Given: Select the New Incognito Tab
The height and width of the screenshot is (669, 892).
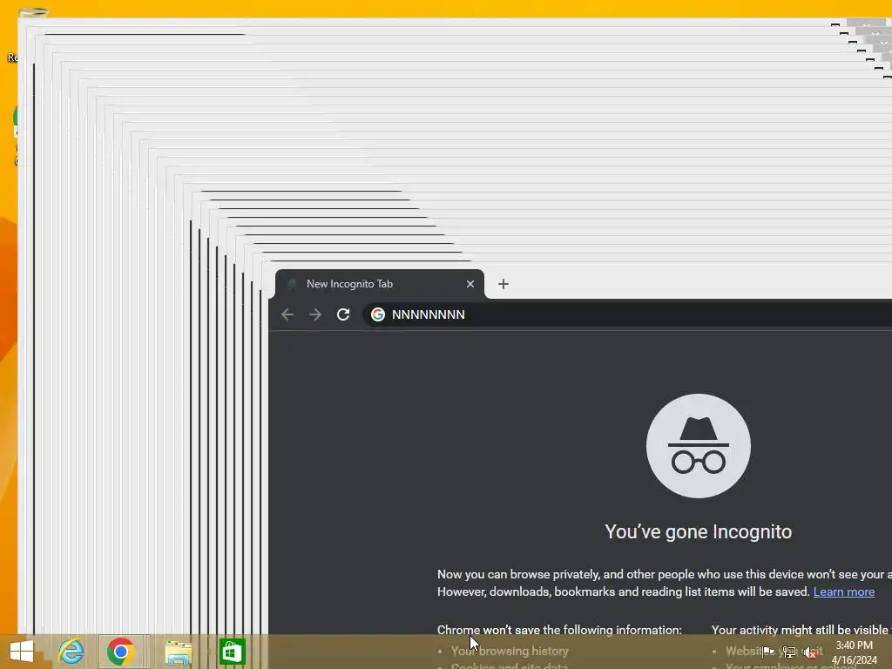Looking at the screenshot, I should tap(380, 284).
